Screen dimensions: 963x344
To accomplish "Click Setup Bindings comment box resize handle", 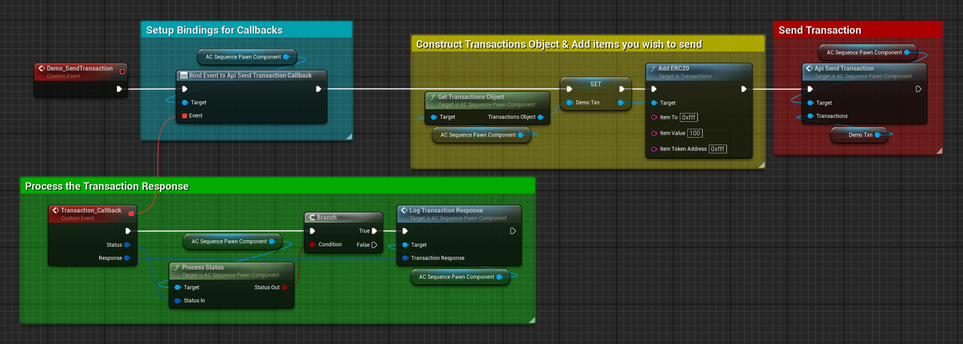I will 349,137.
